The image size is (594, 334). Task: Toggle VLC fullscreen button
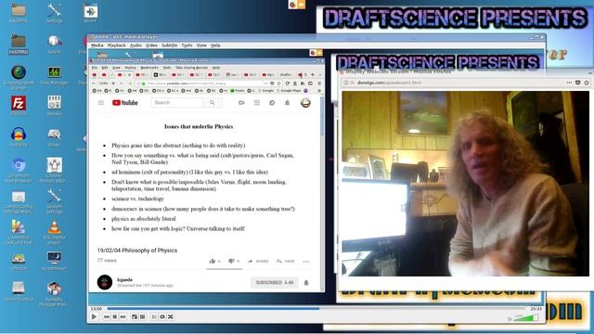135,316
